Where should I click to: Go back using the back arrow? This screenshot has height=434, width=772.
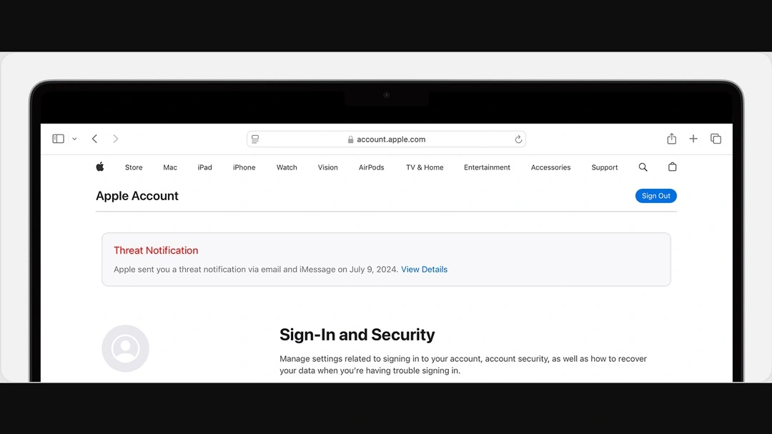[x=94, y=138]
